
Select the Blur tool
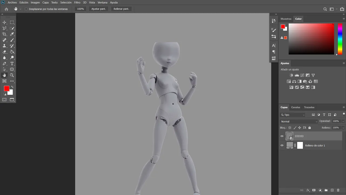pos(4,58)
